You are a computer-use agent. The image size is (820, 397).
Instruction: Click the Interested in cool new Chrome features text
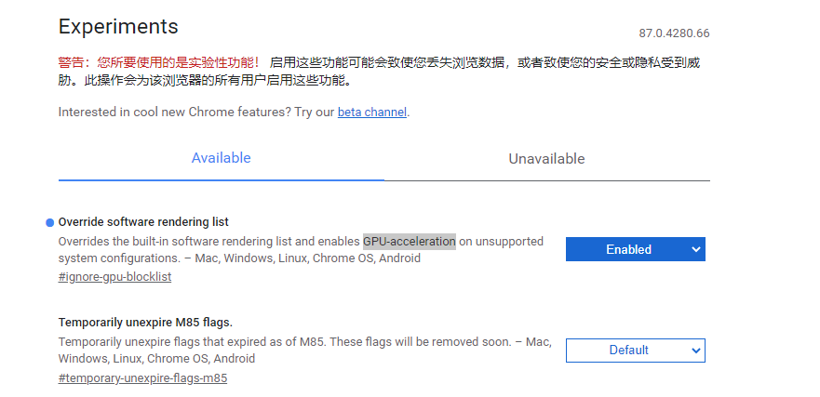click(196, 112)
